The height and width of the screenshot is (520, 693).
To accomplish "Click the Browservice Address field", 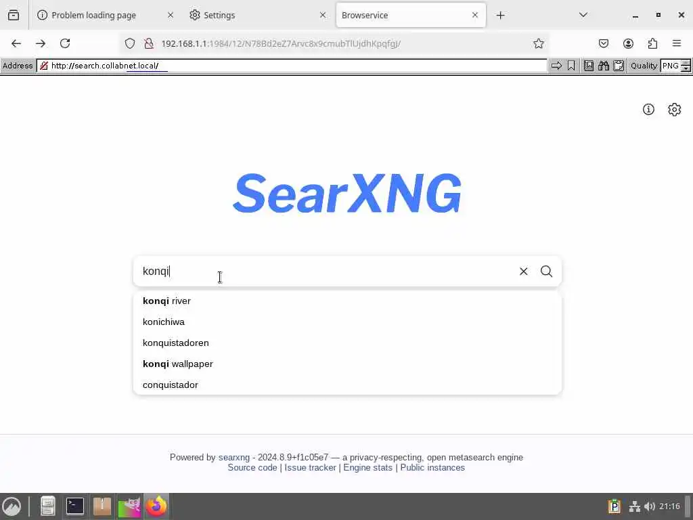I will coord(292,66).
